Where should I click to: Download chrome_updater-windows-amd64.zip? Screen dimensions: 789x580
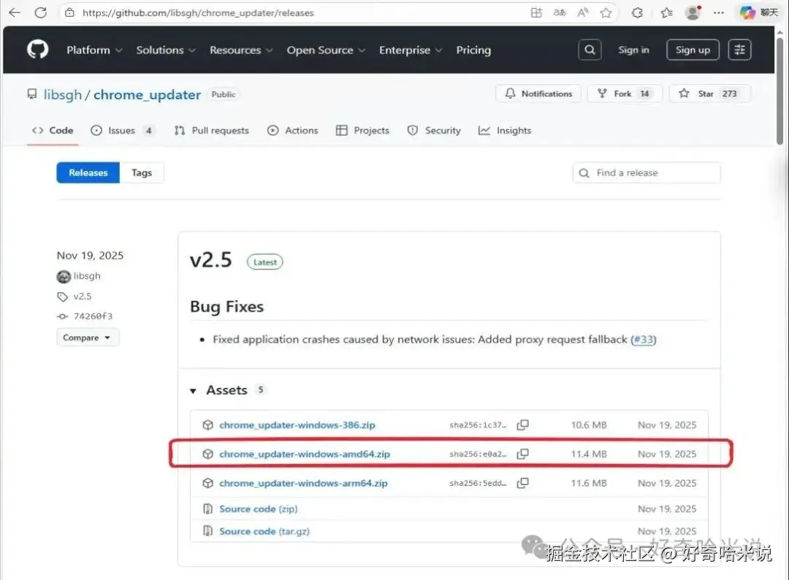click(305, 454)
